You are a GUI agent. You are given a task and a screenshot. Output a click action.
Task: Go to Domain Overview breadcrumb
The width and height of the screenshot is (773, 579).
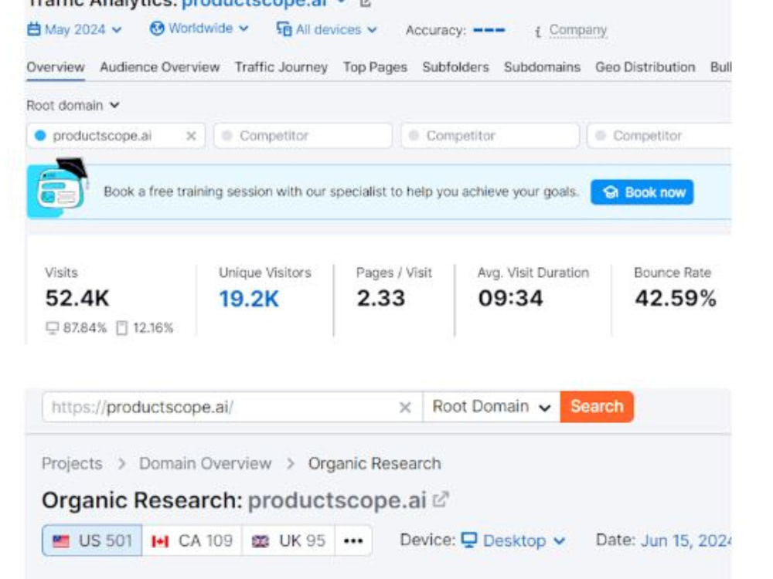tap(205, 464)
